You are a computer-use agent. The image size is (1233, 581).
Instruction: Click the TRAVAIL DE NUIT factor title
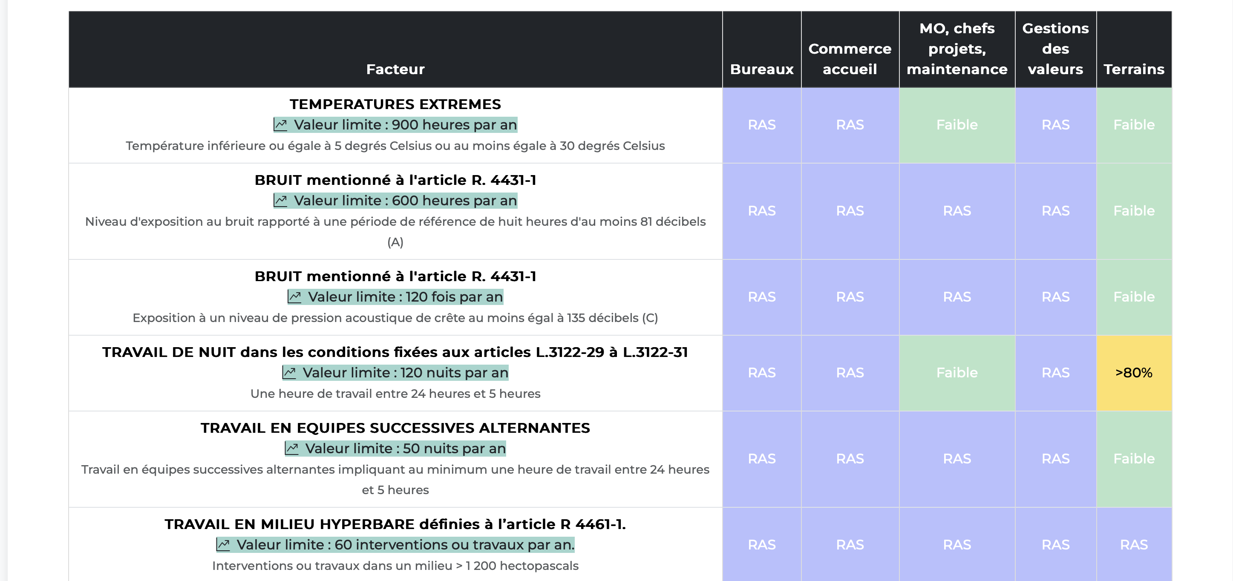point(395,352)
